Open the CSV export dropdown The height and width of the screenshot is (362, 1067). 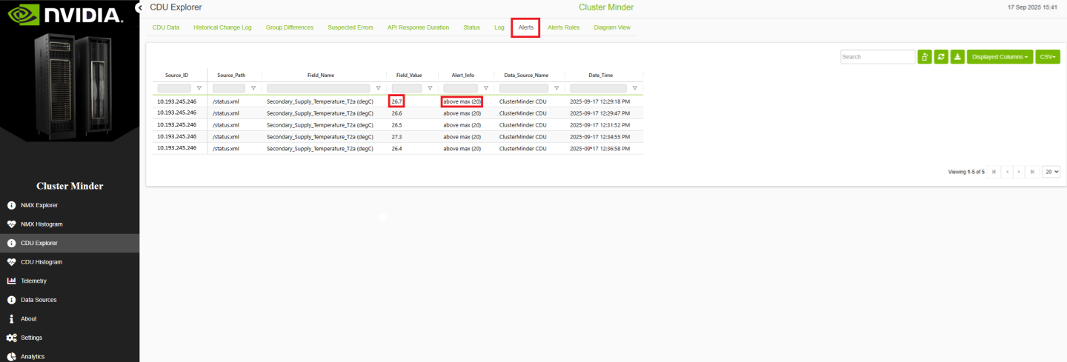point(1048,57)
